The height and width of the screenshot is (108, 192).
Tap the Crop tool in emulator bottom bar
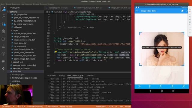pos(139,86)
